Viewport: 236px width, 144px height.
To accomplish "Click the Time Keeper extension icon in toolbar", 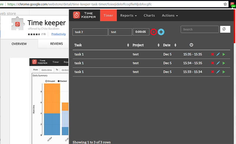I will [x=232, y=4].
